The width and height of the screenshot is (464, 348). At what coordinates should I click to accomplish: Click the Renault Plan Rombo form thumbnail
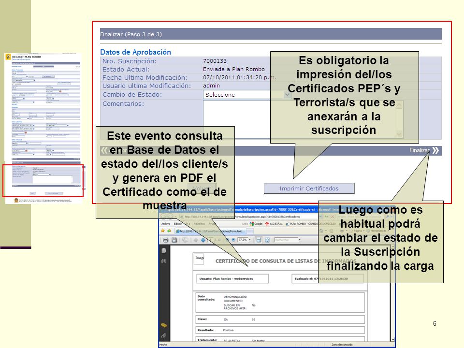tap(43, 129)
